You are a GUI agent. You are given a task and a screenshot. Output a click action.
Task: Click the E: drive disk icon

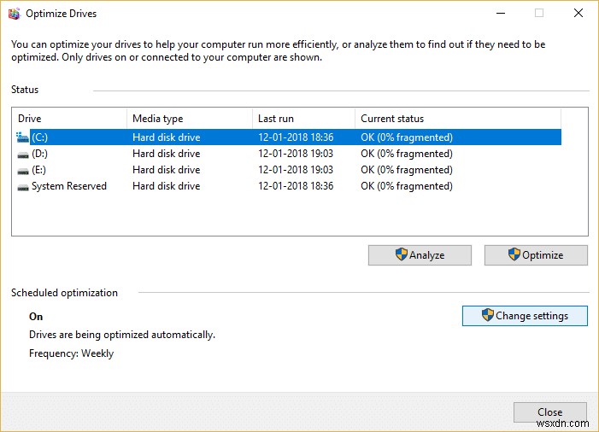22,170
